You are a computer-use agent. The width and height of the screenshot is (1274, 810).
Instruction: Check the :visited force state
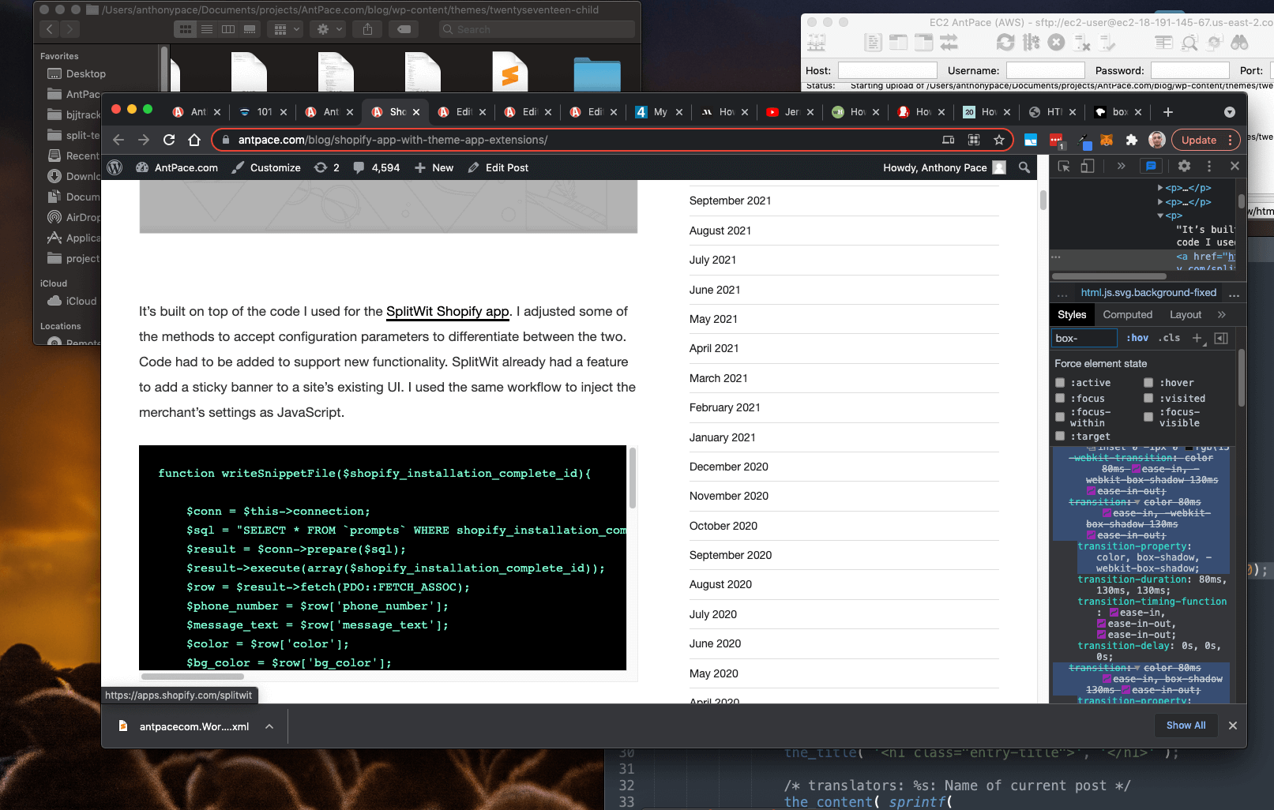click(x=1148, y=399)
